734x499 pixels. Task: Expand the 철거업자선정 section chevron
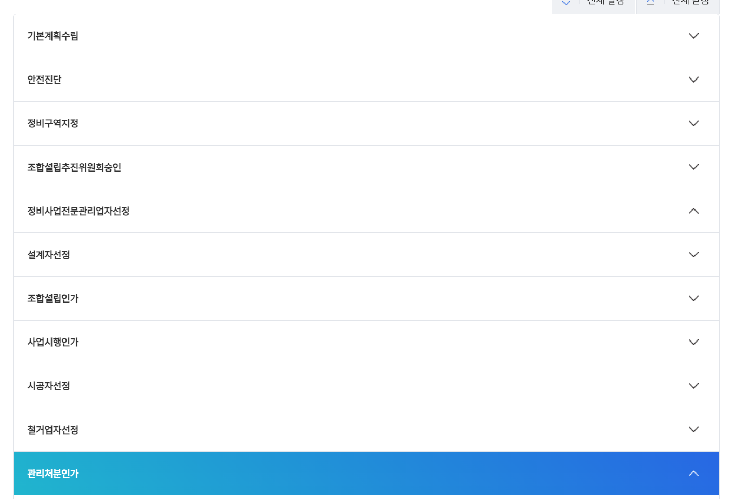(693, 429)
